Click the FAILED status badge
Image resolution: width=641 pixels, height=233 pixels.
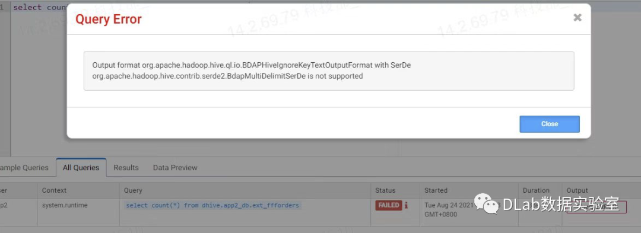388,205
